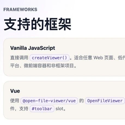
Task: Click the 支持的框架 main heading
Action: coord(37,24)
